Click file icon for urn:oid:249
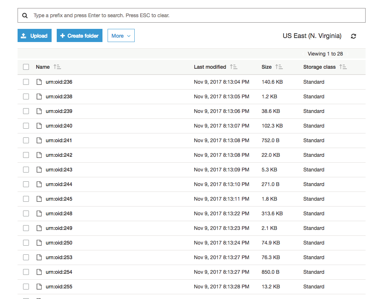Screen dimensions: 389x299 [39, 228]
